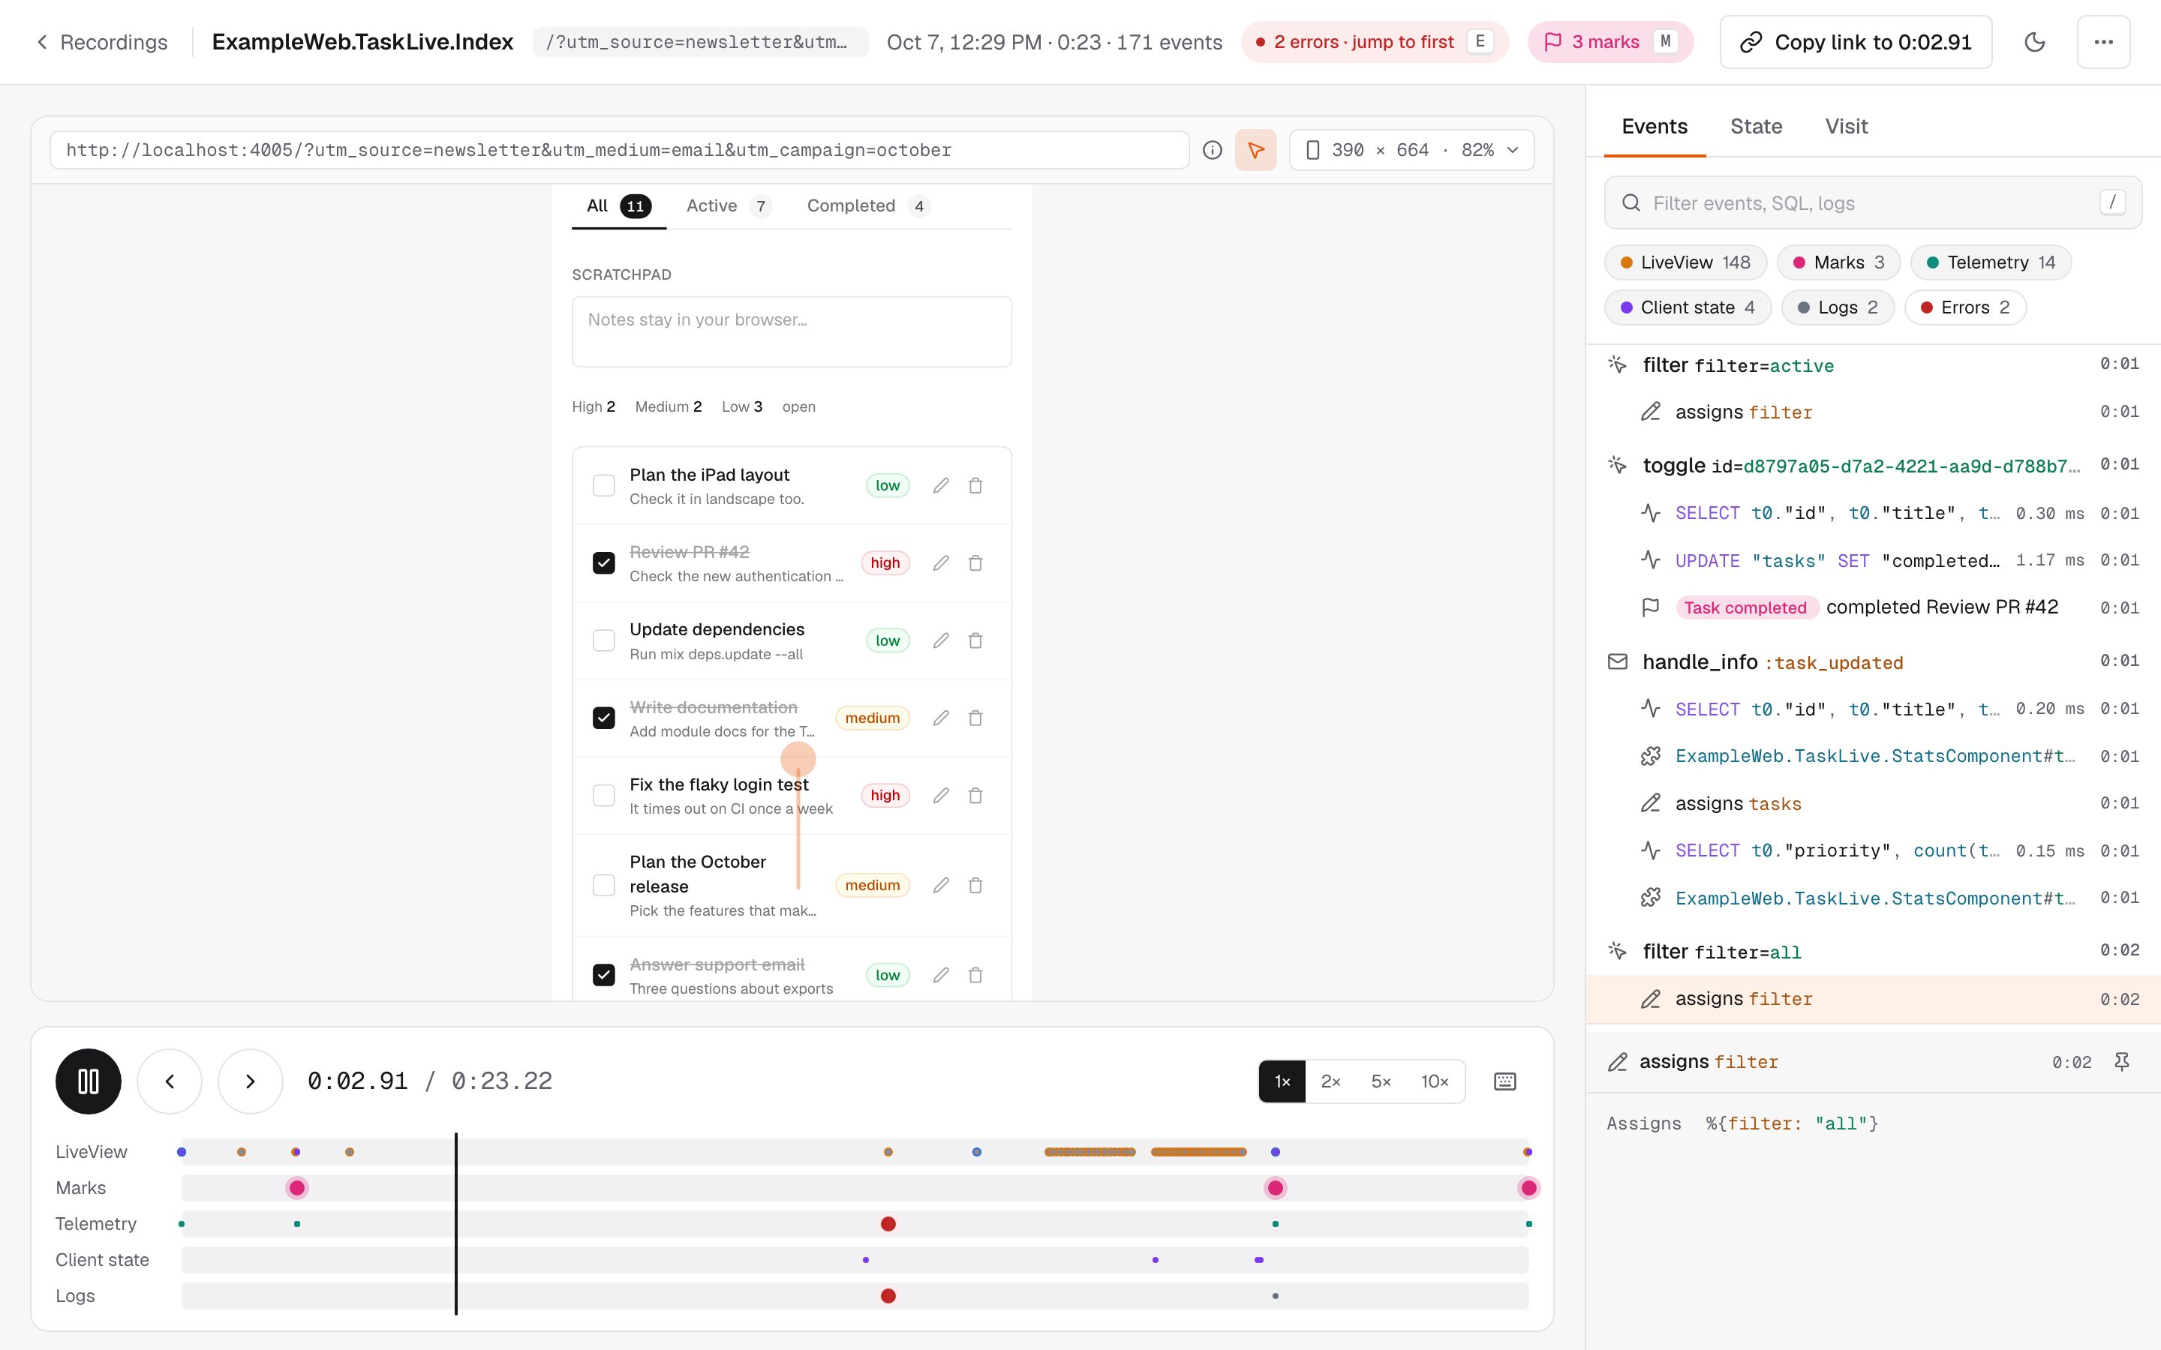
Task: Click the search magnifier icon in filter box
Action: tap(1631, 202)
